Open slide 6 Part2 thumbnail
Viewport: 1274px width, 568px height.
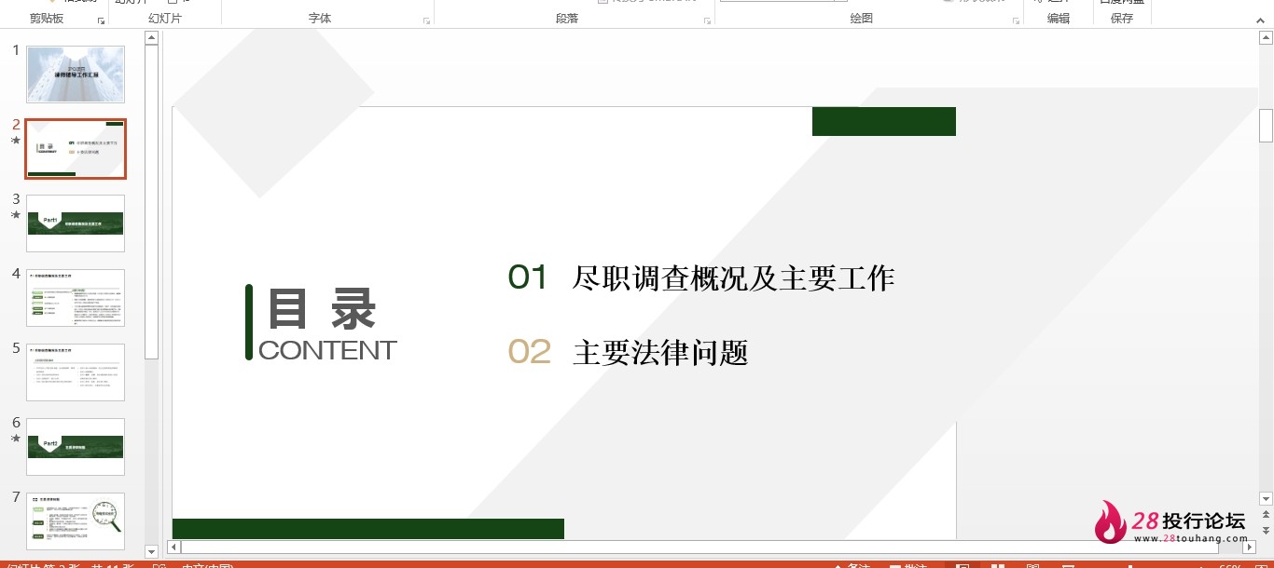pos(76,447)
